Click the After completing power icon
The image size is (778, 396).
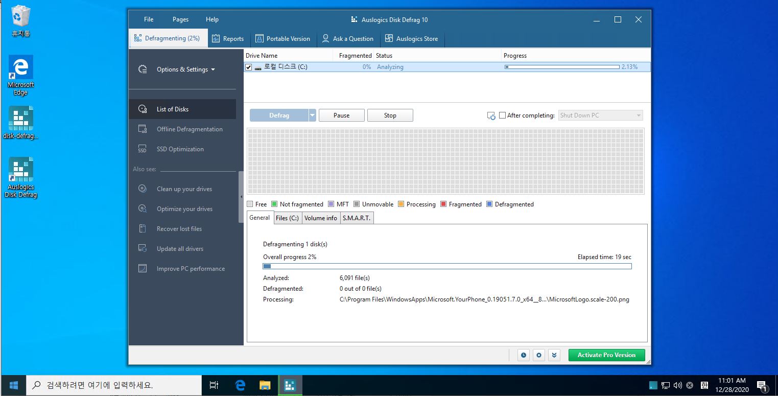pos(491,116)
